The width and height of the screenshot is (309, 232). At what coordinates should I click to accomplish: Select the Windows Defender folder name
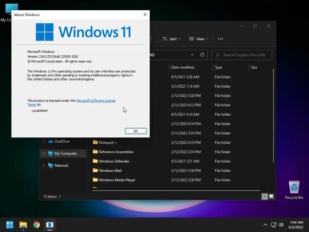pos(114,161)
